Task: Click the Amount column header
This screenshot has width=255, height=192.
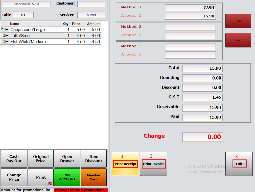Action: coord(94,24)
